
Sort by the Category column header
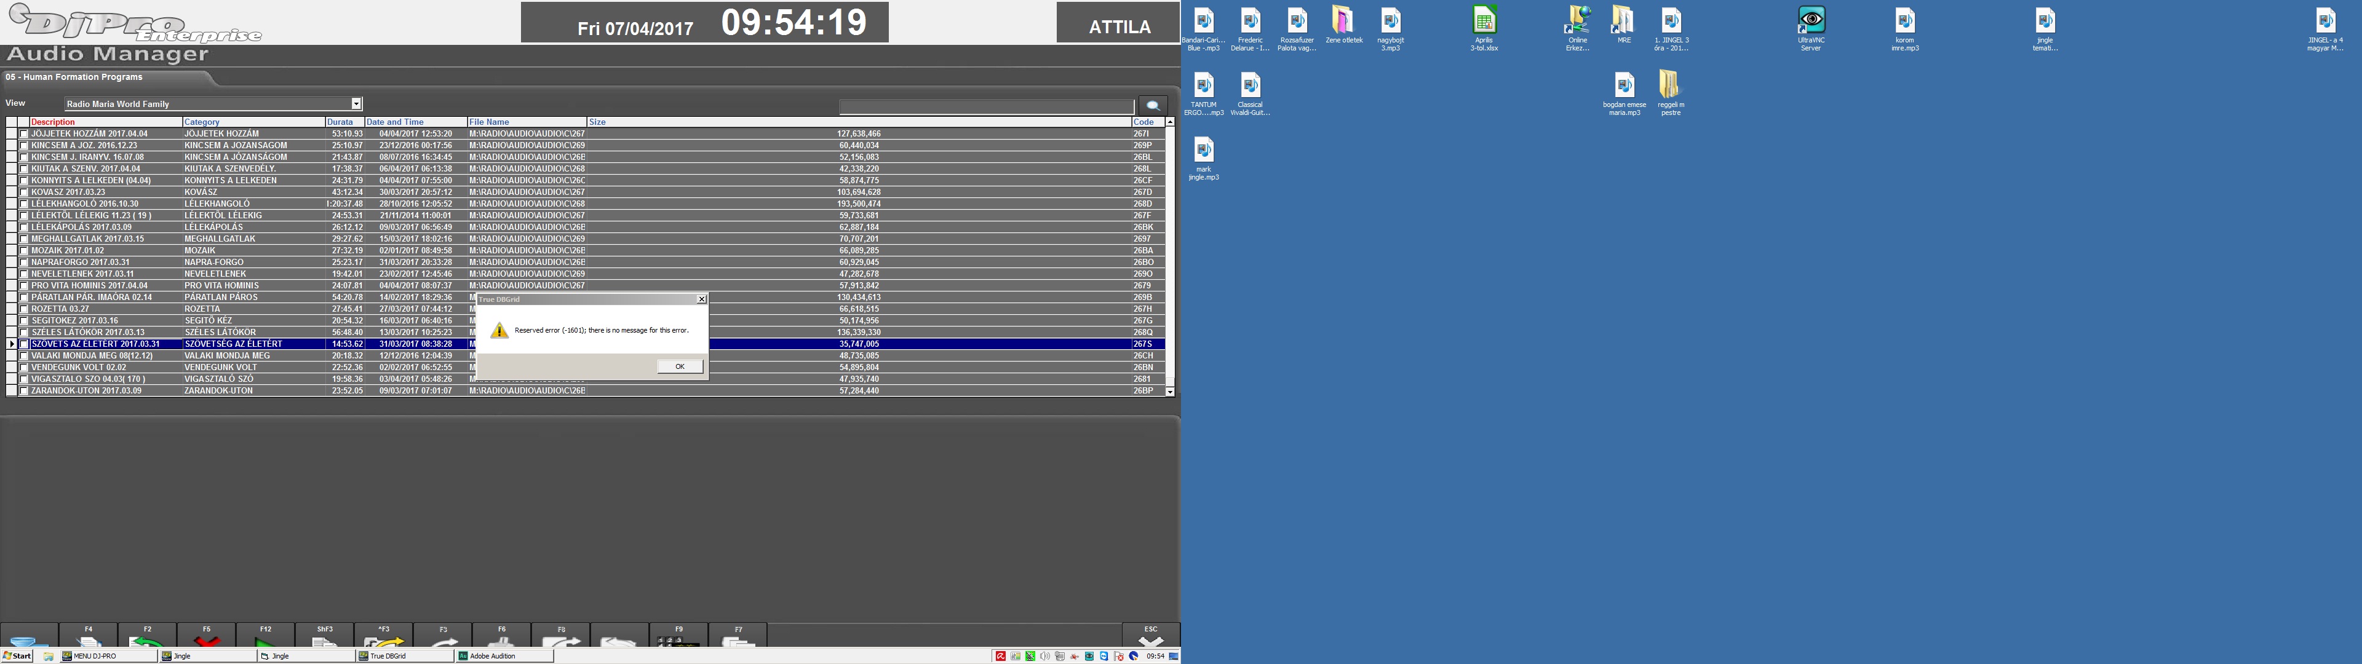[x=202, y=122]
